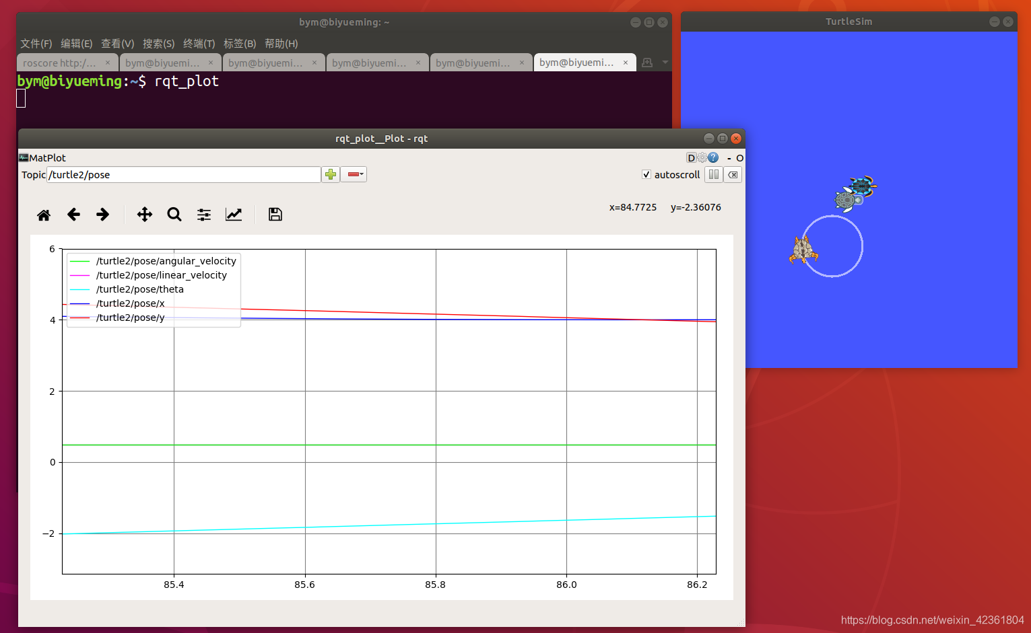Viewport: 1031px width, 633px height.
Task: Click the orange turtle in TurtleSim
Action: (x=803, y=250)
